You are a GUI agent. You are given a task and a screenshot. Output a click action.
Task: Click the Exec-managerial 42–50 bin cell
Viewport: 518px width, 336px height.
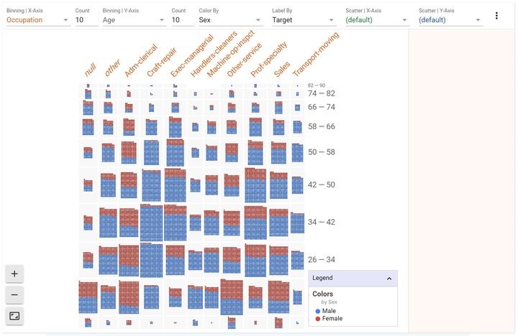click(x=175, y=185)
